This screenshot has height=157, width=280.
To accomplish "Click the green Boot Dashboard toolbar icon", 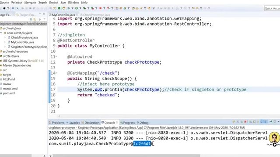I will click(59, 8).
